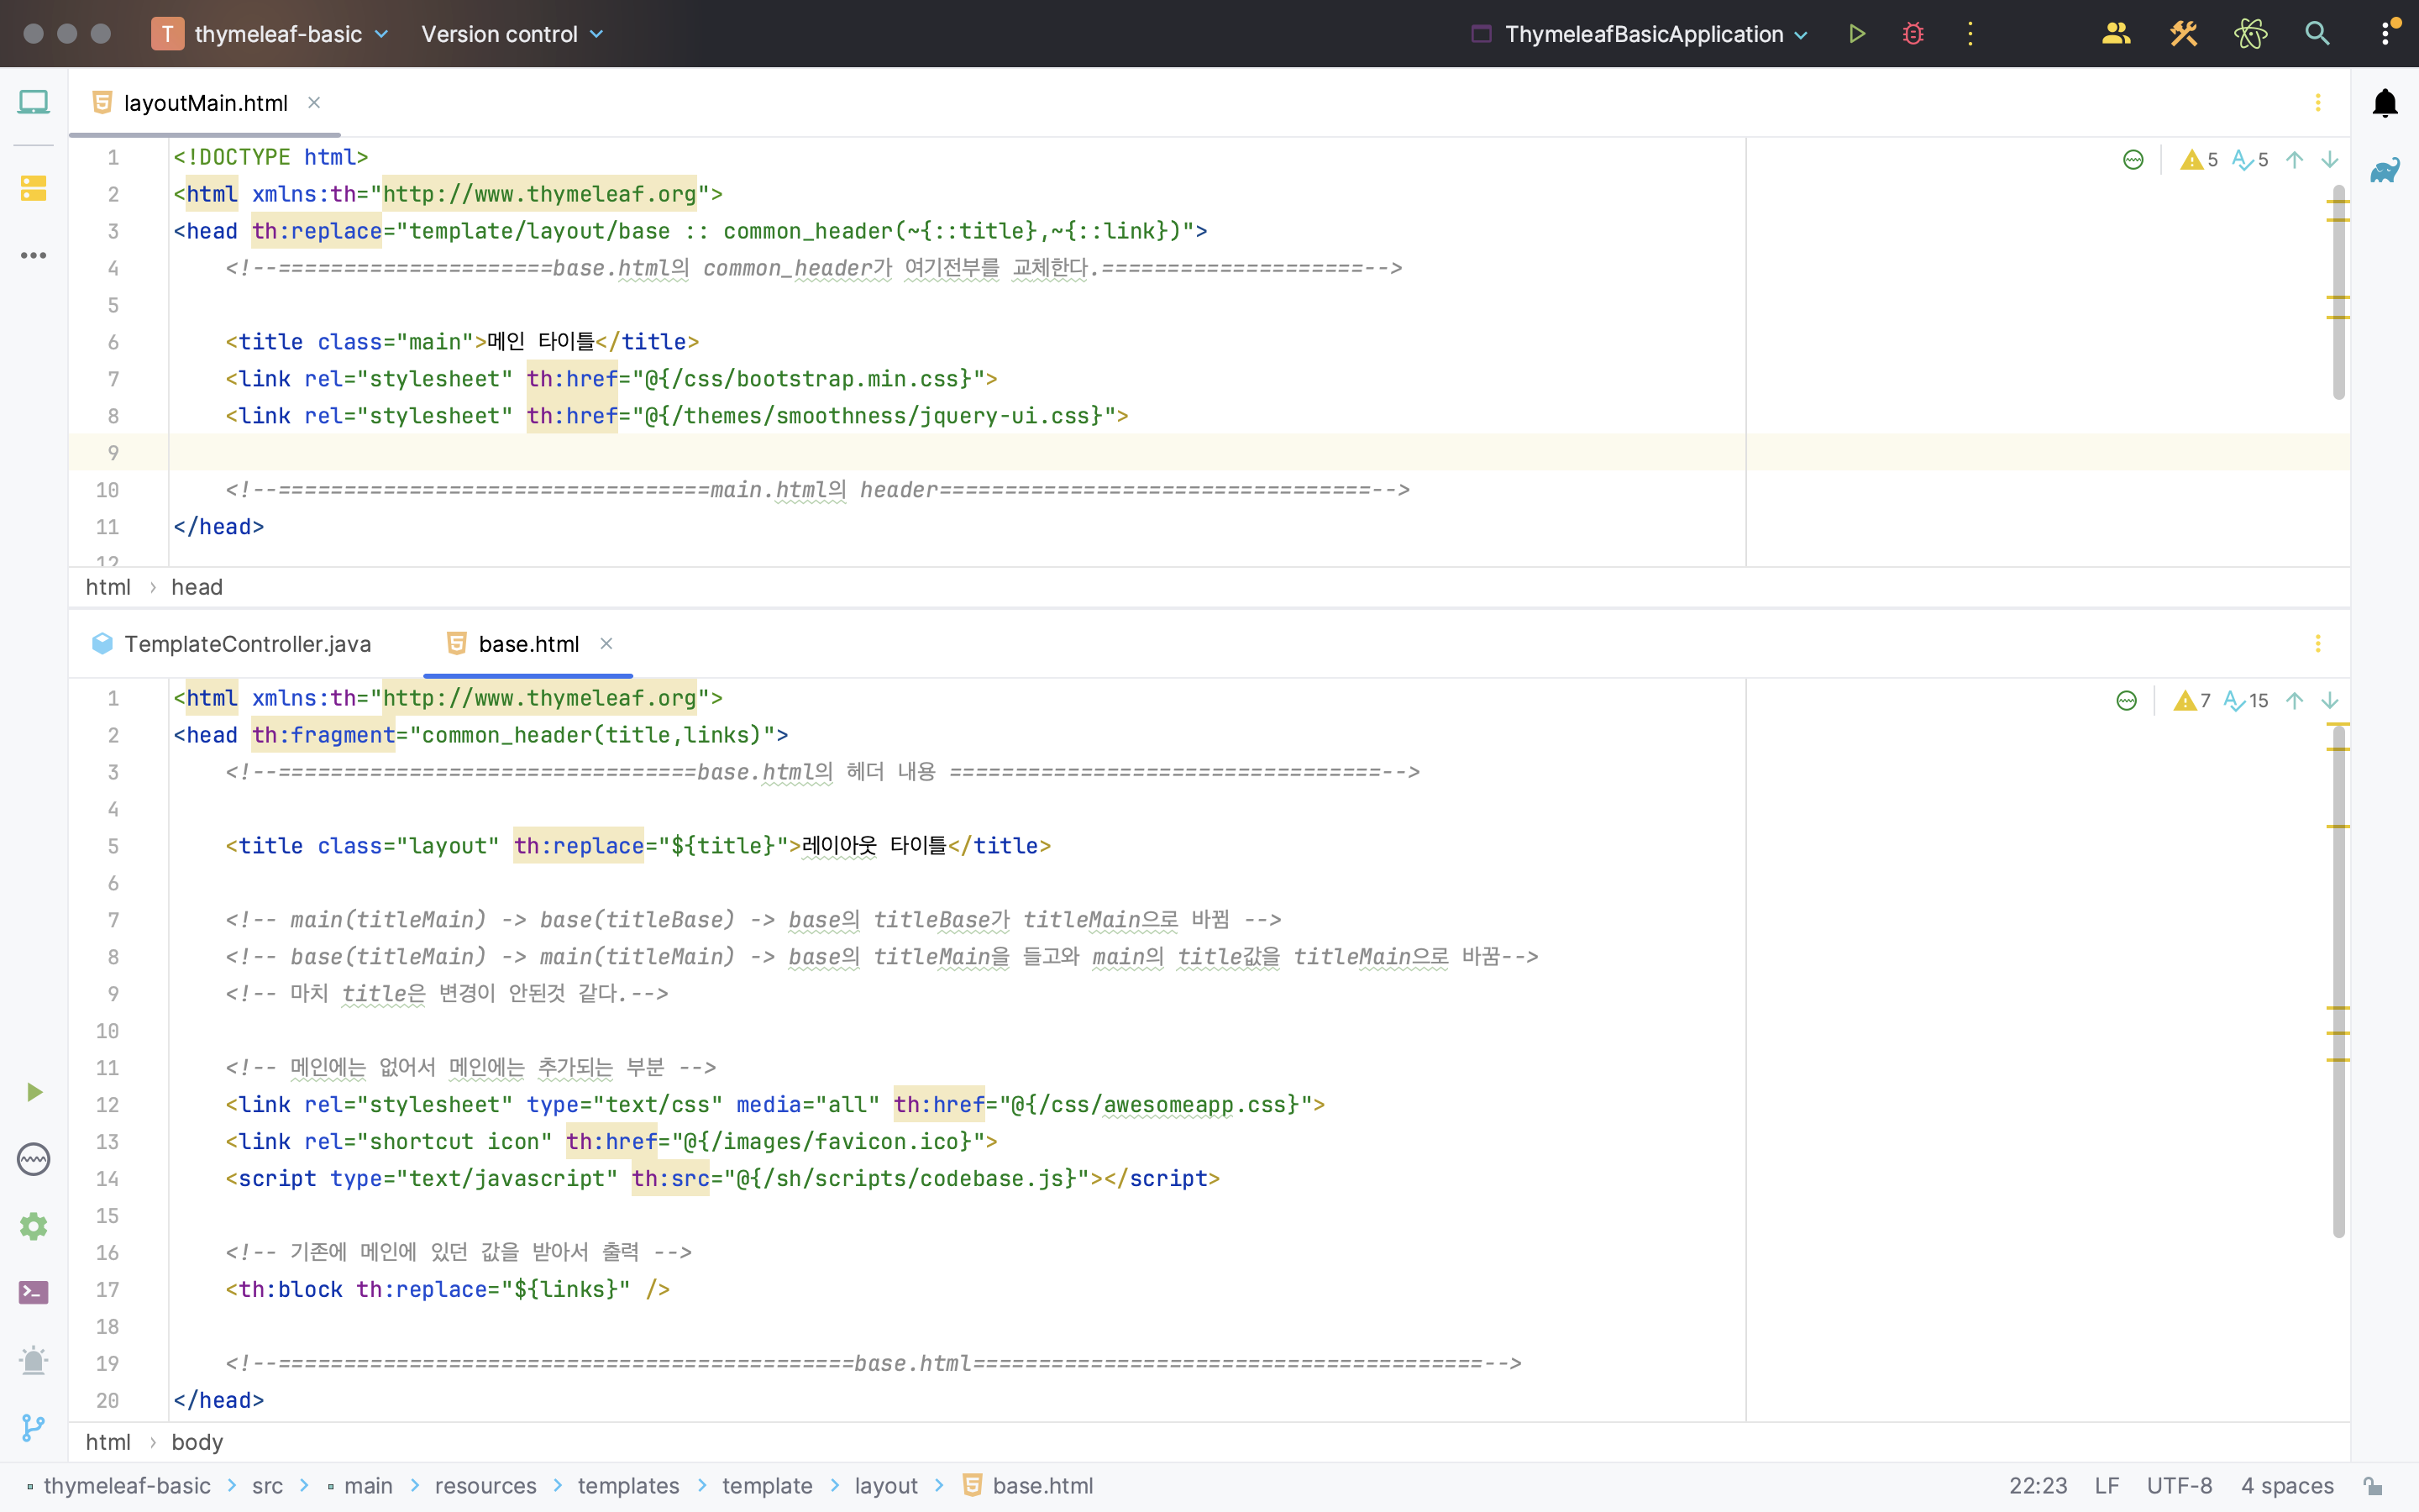Open Gradle tool window elephant icon
The width and height of the screenshot is (2419, 1512).
point(2385,170)
